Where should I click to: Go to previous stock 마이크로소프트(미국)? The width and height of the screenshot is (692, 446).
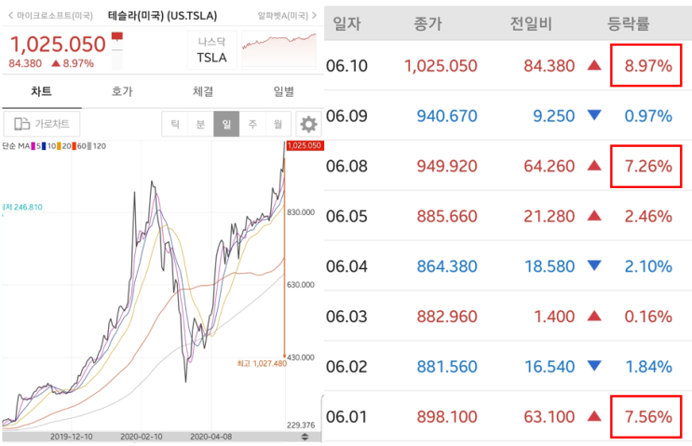(x=50, y=16)
